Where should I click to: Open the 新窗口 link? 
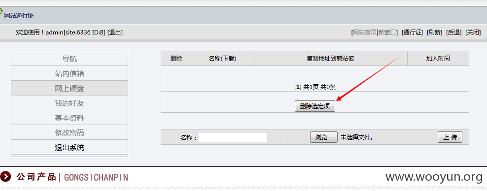[387, 32]
